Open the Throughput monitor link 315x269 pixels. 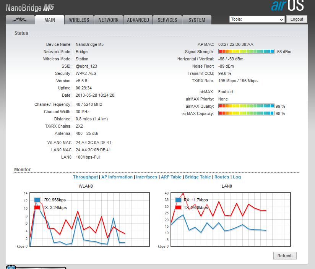[x=85, y=177]
